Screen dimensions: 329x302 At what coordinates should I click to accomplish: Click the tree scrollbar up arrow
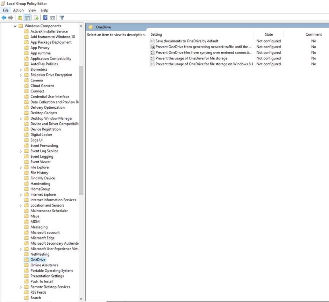click(x=81, y=26)
